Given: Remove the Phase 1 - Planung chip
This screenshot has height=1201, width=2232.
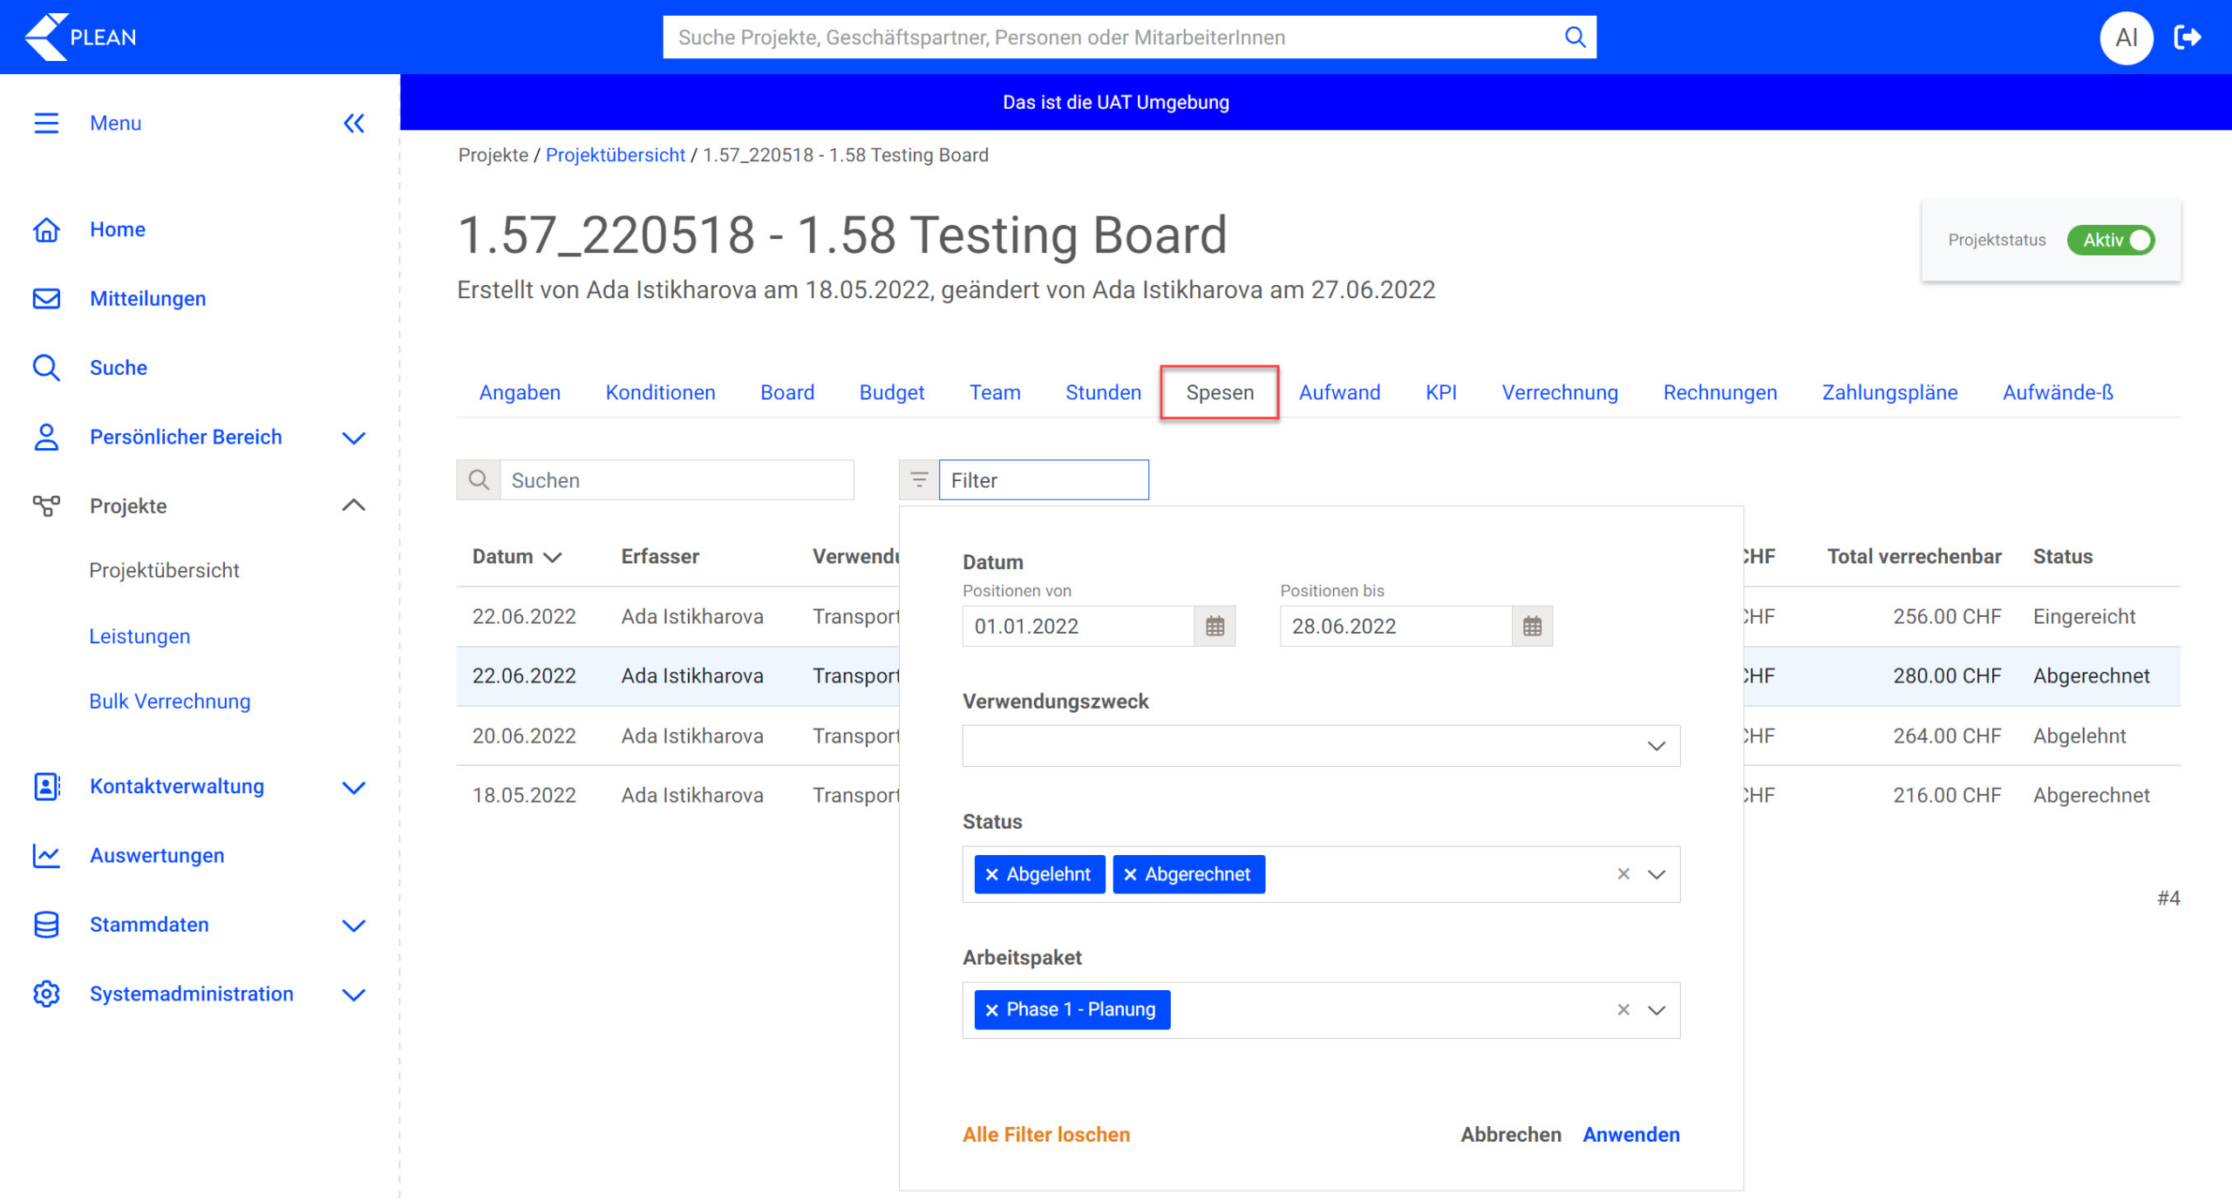Looking at the screenshot, I should [991, 1010].
